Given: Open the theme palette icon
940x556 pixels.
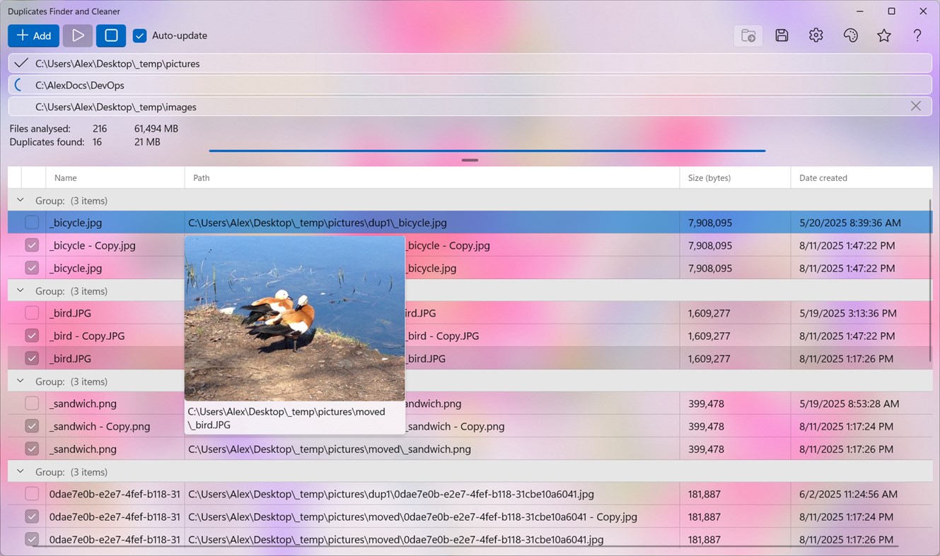Looking at the screenshot, I should pyautogui.click(x=850, y=35).
